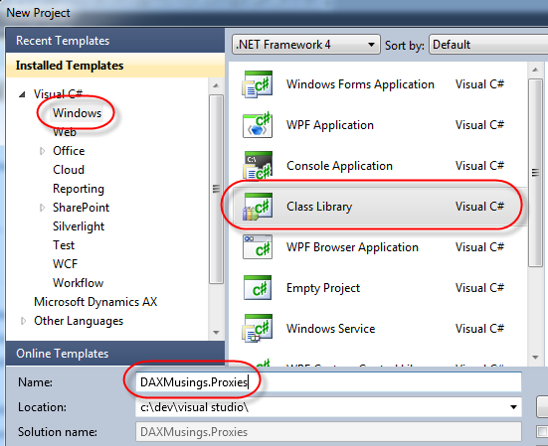Image resolution: width=548 pixels, height=446 pixels.
Task: Select the Windows Forms Application template icon
Action: [258, 84]
